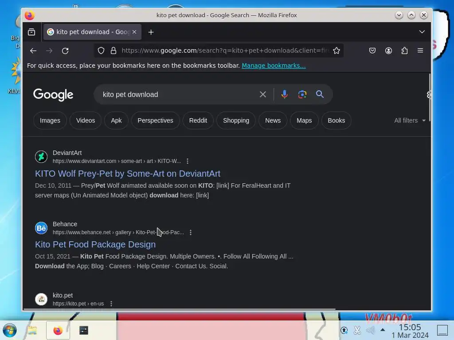Image resolution: width=454 pixels, height=340 pixels.
Task: Open the file manager taskbar icon
Action: click(x=32, y=330)
